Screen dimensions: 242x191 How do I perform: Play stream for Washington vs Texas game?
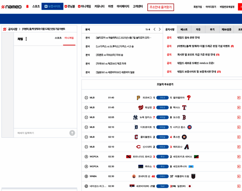(x=239, y=108)
